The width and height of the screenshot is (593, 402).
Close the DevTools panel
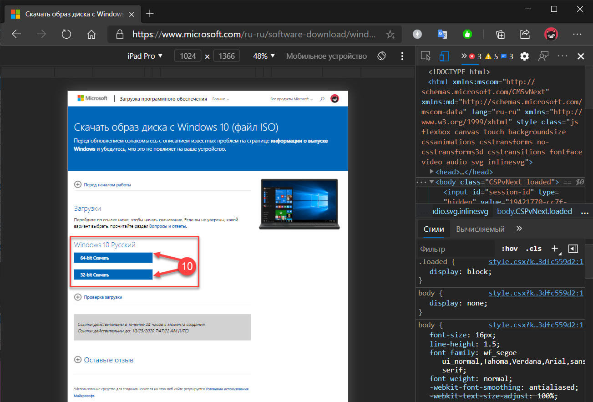click(x=581, y=56)
